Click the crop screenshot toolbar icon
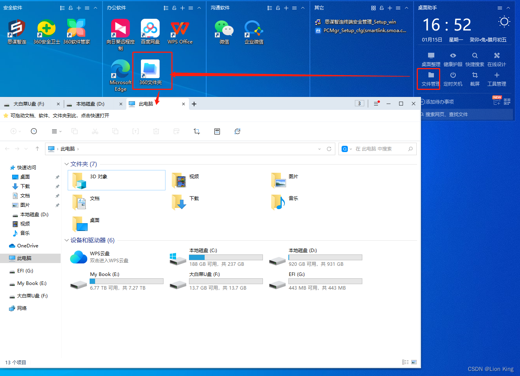Viewport: 520px width, 376px height. [197, 131]
